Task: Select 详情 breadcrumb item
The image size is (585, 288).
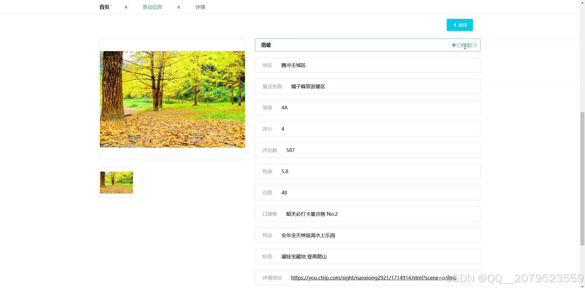Action: 200,7
